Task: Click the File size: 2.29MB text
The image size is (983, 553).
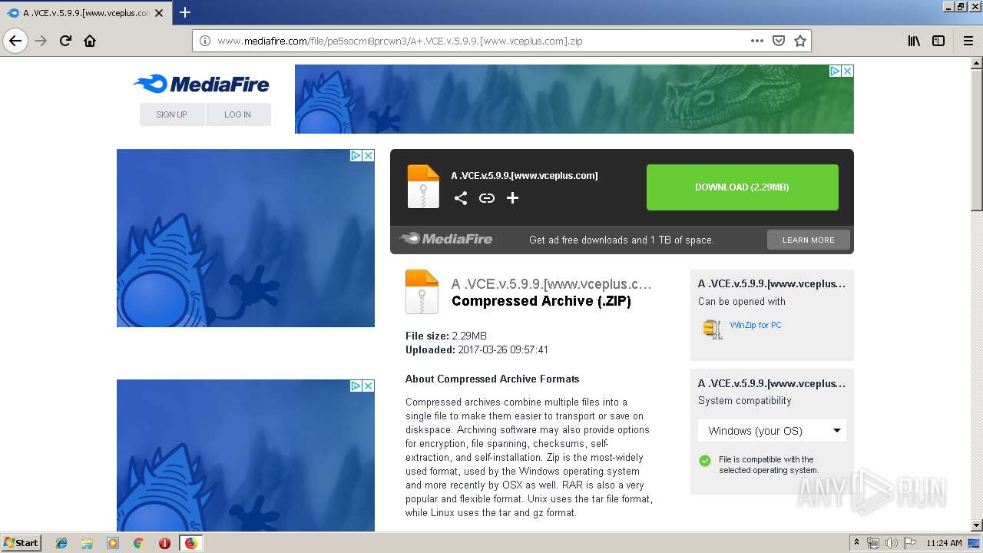Action: (x=446, y=336)
